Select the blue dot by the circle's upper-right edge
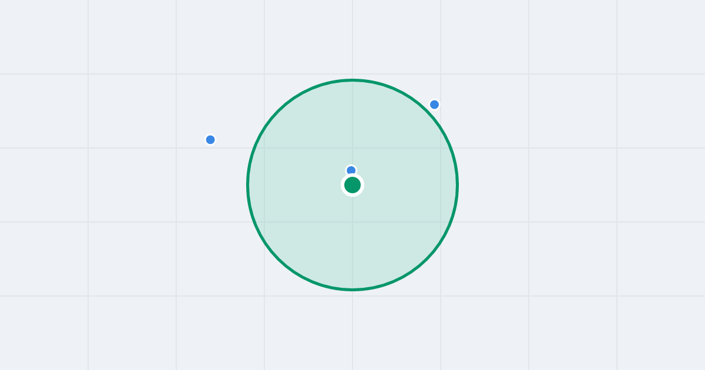Screen dimensions: 705x370 [435, 105]
